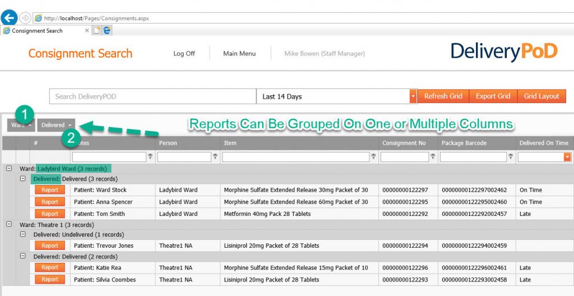
Task: Open Report for Patient: Anna Spencer
Action: click(x=50, y=202)
